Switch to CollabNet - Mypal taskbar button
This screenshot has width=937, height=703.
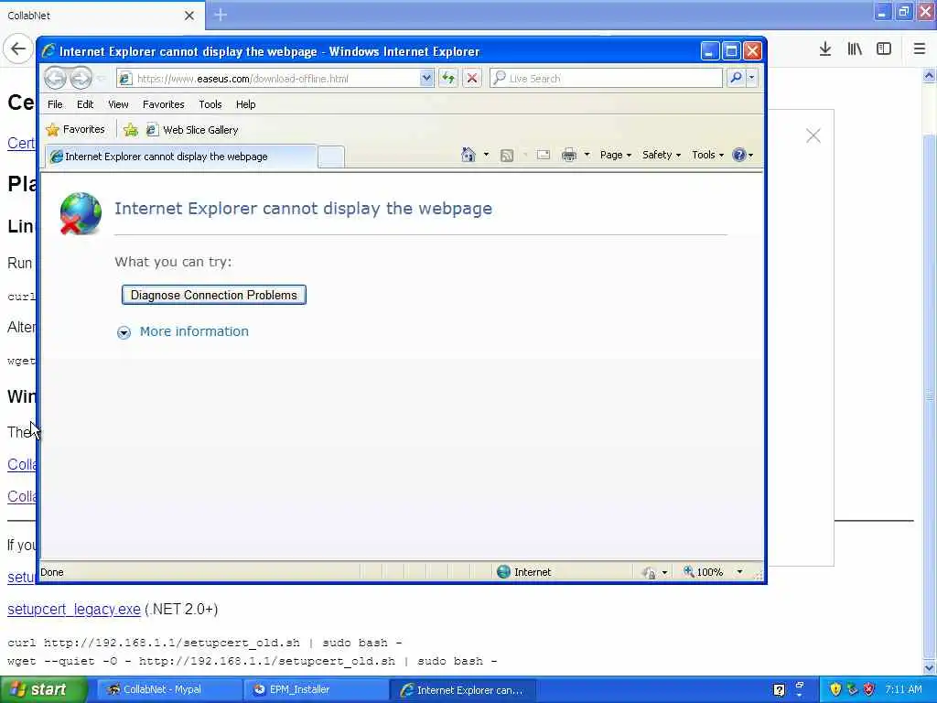coord(169,689)
